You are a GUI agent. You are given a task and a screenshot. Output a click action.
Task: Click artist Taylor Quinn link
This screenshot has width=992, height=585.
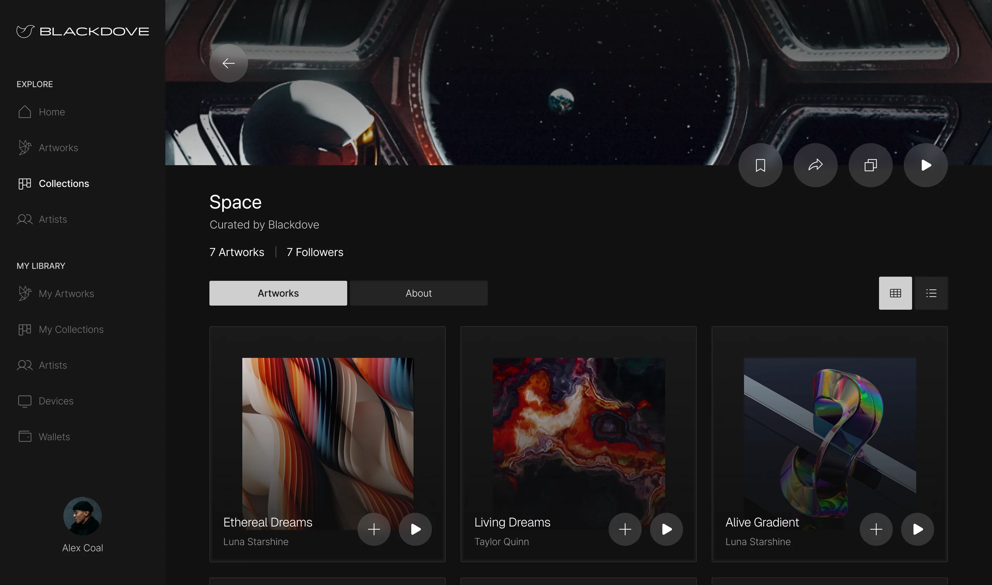pyautogui.click(x=502, y=542)
